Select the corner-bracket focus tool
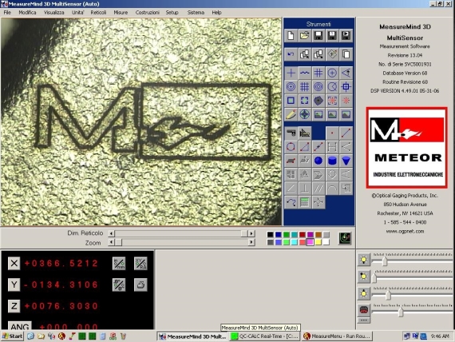Screen dimensions: 455x342 pos(304,101)
